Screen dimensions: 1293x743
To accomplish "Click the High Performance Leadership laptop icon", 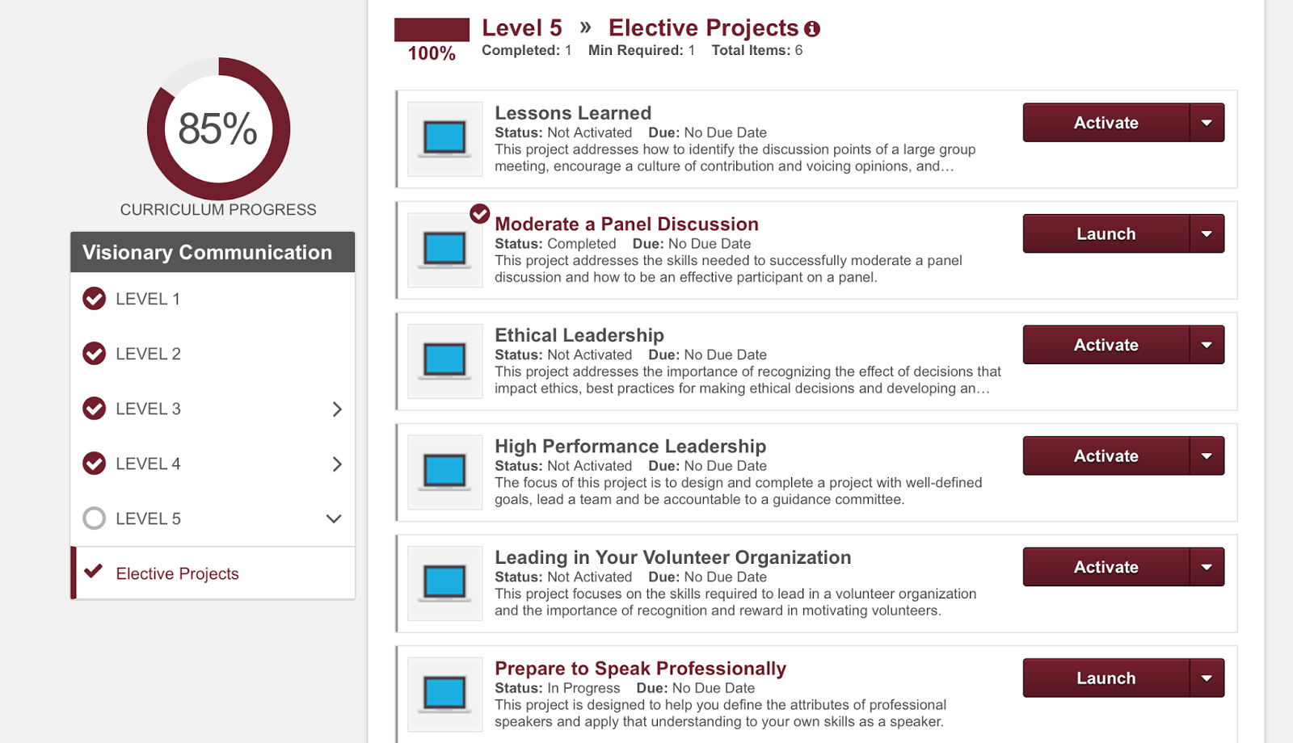I will click(x=444, y=472).
